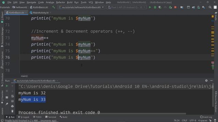218x122 pixels.
Task: Sync project with Gradle files icon
Action: pos(193,7)
